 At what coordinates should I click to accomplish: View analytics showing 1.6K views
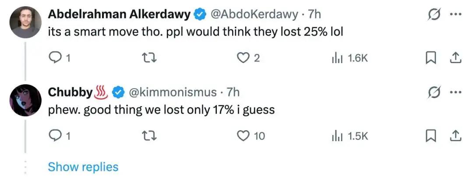[349, 58]
